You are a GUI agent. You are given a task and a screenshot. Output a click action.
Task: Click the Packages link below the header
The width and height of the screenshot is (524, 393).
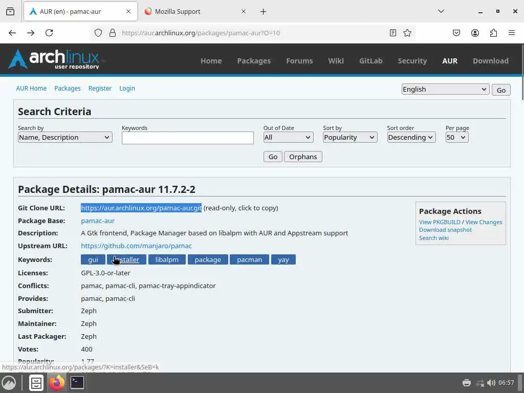pos(68,88)
